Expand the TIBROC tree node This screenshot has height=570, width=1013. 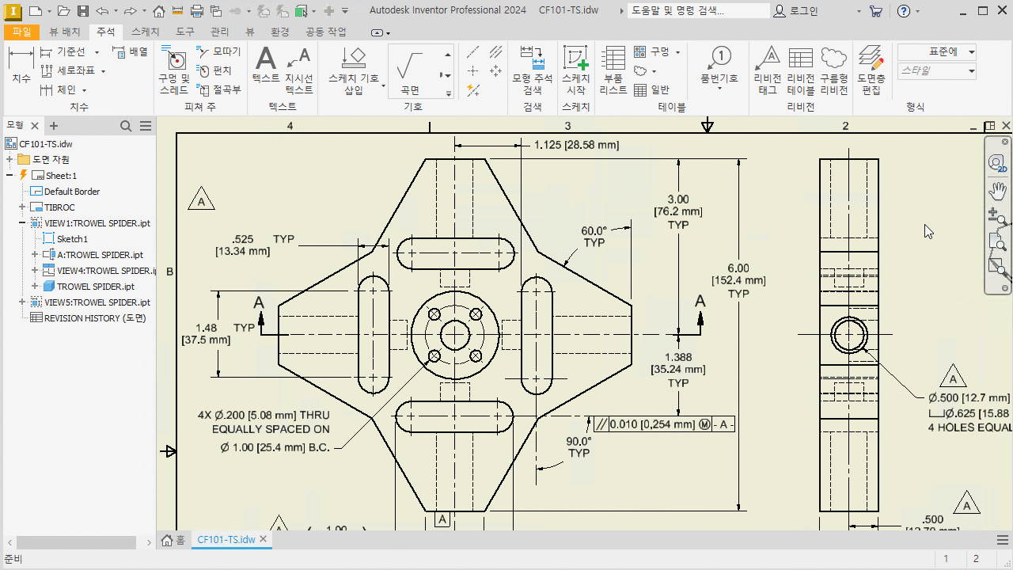pos(22,207)
